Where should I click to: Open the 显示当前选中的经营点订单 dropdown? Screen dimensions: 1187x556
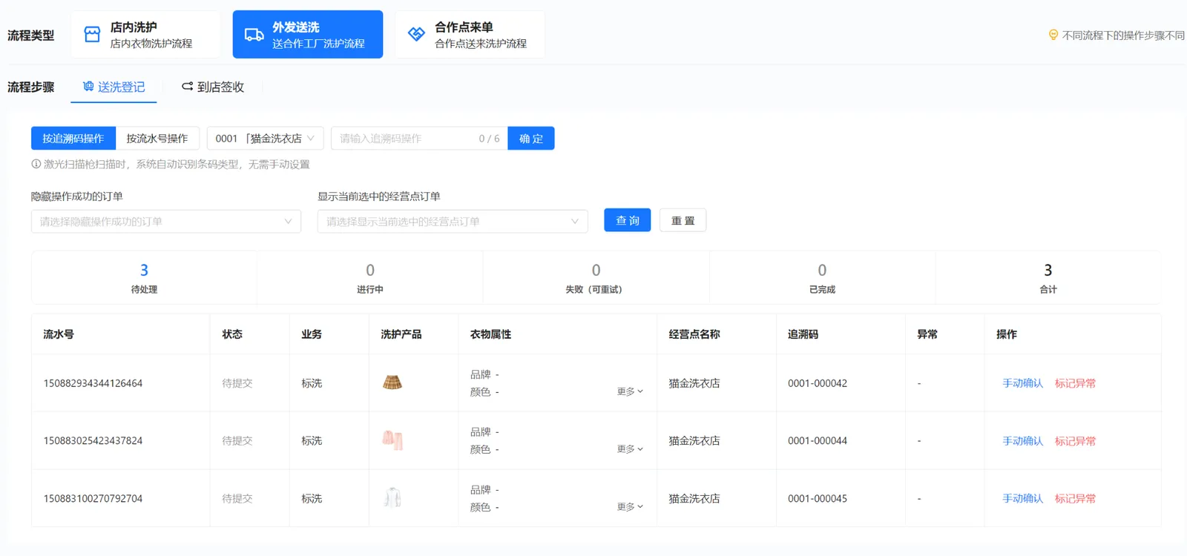tap(453, 221)
